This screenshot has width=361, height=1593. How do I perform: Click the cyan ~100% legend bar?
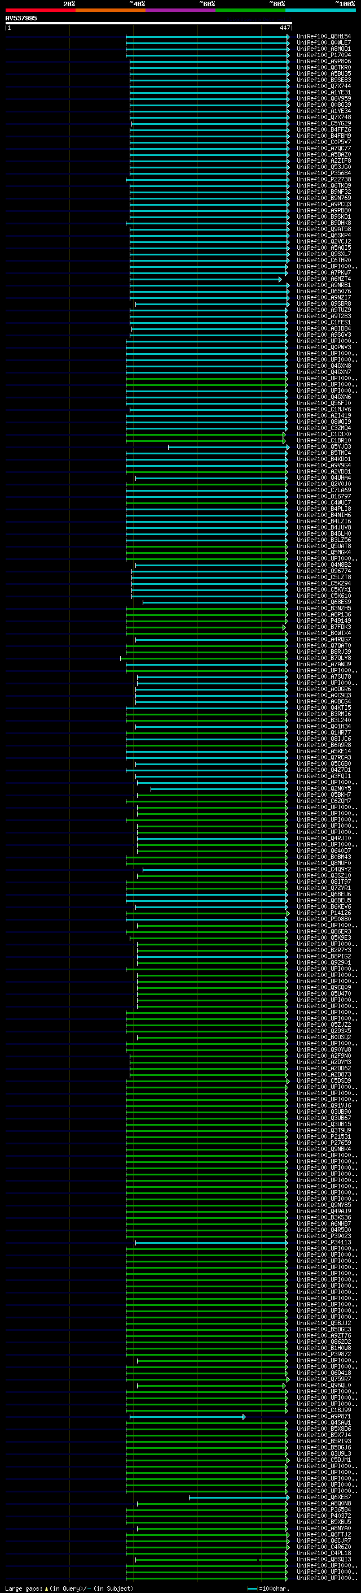point(320,10)
